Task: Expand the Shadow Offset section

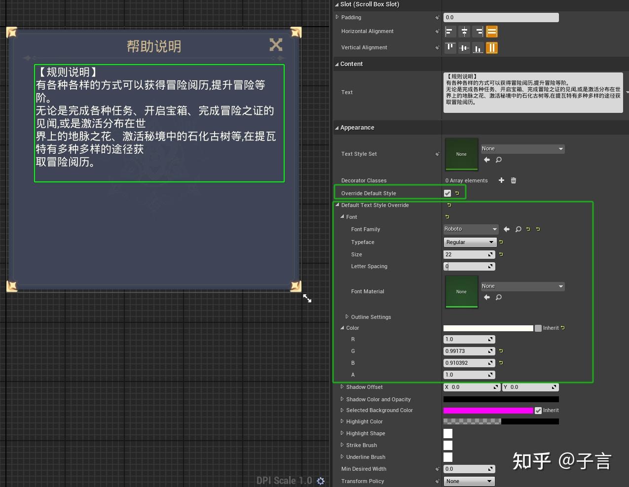Action: point(343,387)
